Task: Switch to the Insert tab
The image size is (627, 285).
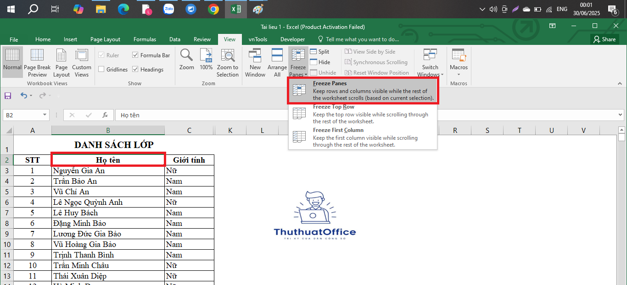Action: (70, 39)
